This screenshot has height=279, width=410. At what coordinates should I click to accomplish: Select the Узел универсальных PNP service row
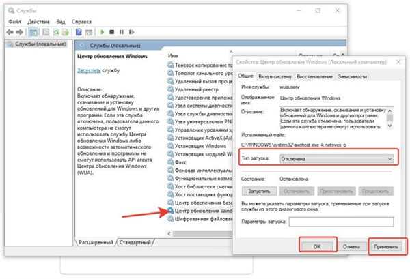pyautogui.click(x=200, y=121)
